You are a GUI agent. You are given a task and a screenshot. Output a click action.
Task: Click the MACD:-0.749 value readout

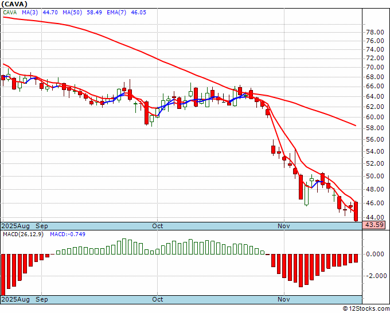point(68,234)
